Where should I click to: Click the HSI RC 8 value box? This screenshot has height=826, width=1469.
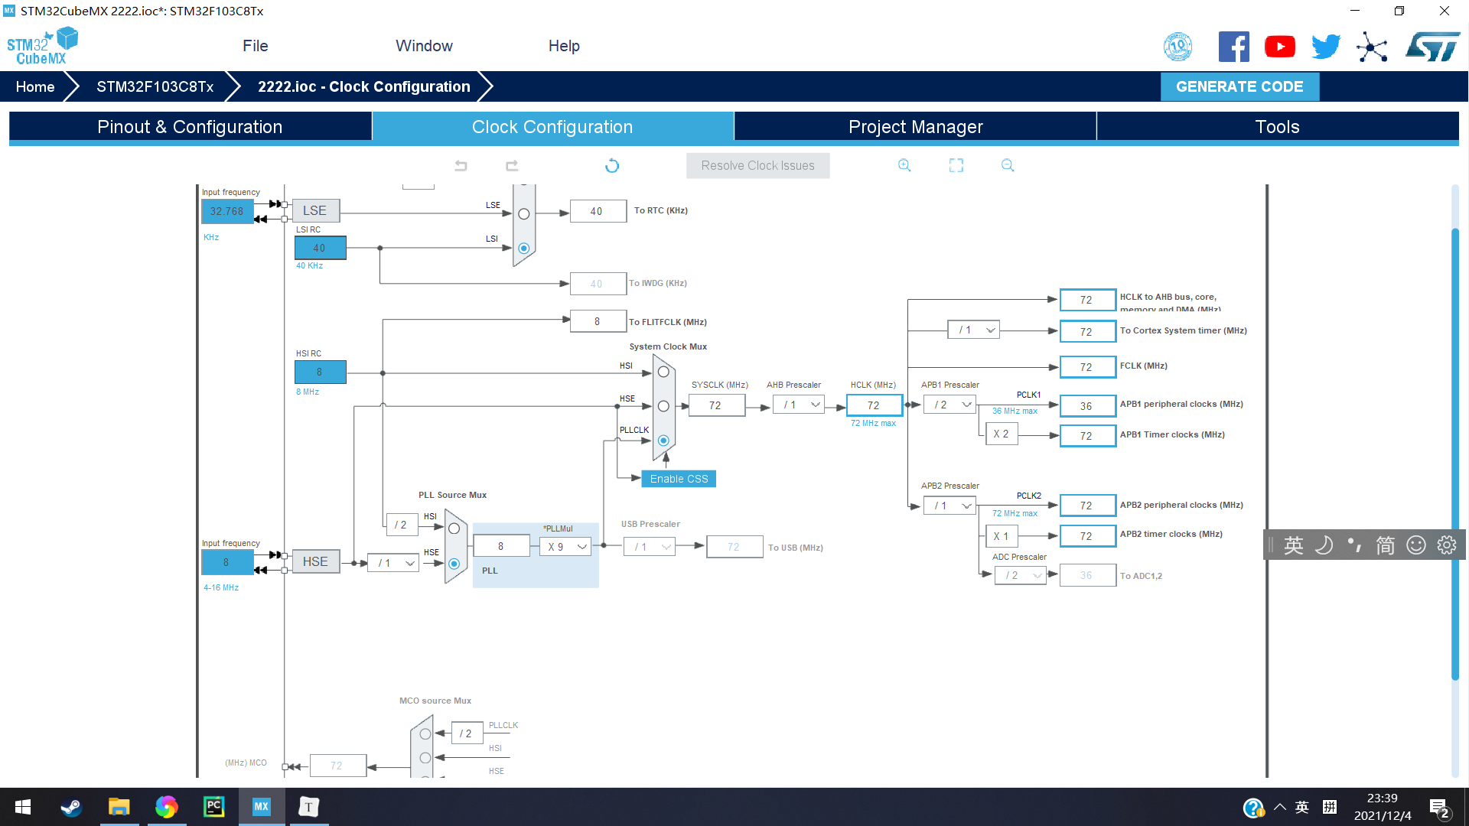320,372
